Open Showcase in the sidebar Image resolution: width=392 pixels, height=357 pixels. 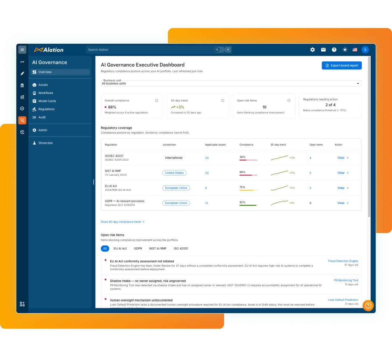pos(60,143)
